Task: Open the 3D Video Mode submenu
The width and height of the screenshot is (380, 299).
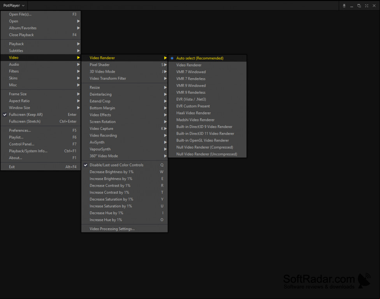Action: (x=125, y=72)
